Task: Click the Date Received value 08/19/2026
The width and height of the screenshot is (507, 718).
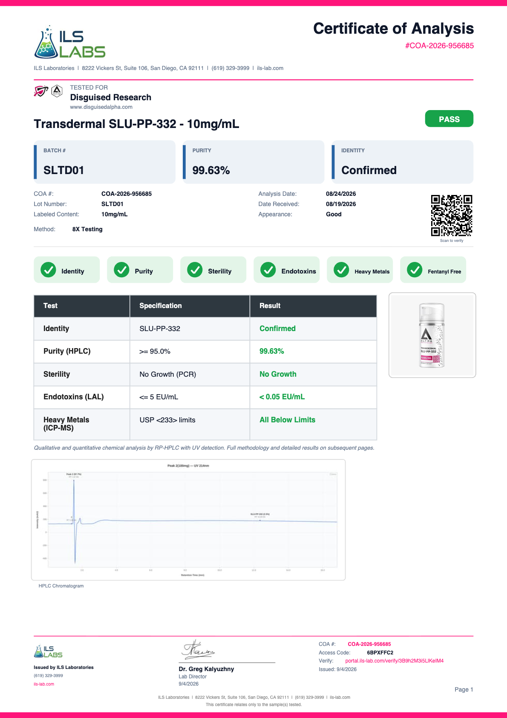Action: (341, 204)
